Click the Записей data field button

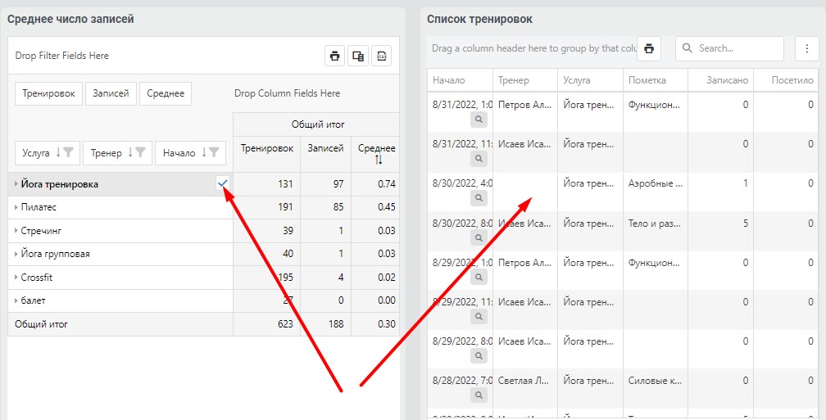coord(111,93)
